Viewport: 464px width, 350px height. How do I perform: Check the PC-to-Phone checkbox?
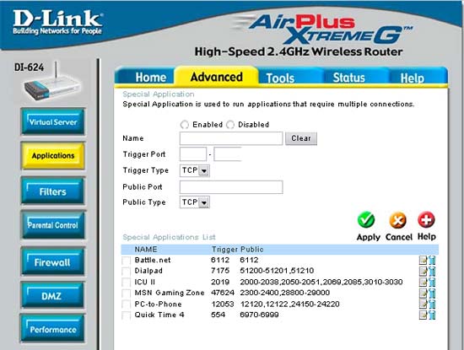point(126,304)
